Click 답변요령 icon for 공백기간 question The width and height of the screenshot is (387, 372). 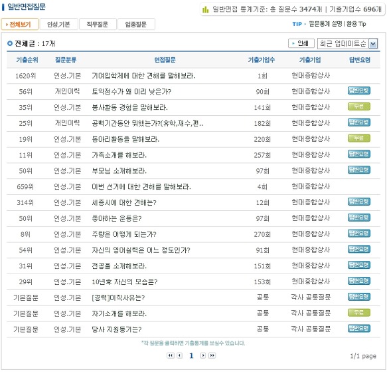pos(359,122)
